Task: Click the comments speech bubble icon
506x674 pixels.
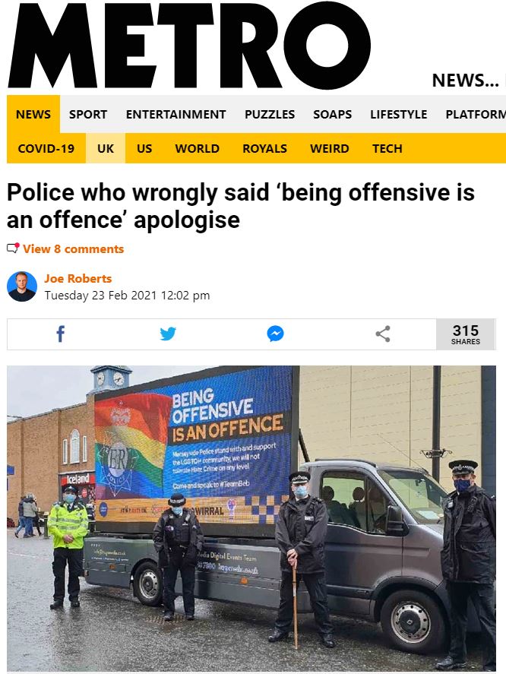Action: point(13,248)
